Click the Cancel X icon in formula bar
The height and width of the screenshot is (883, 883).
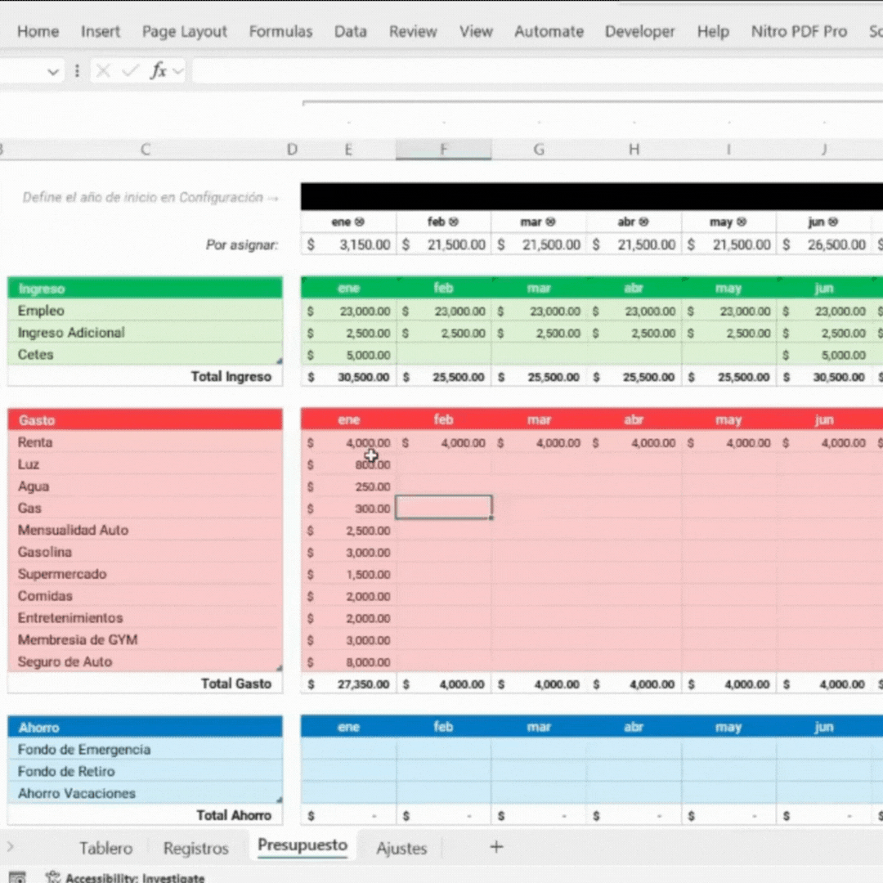(x=103, y=71)
